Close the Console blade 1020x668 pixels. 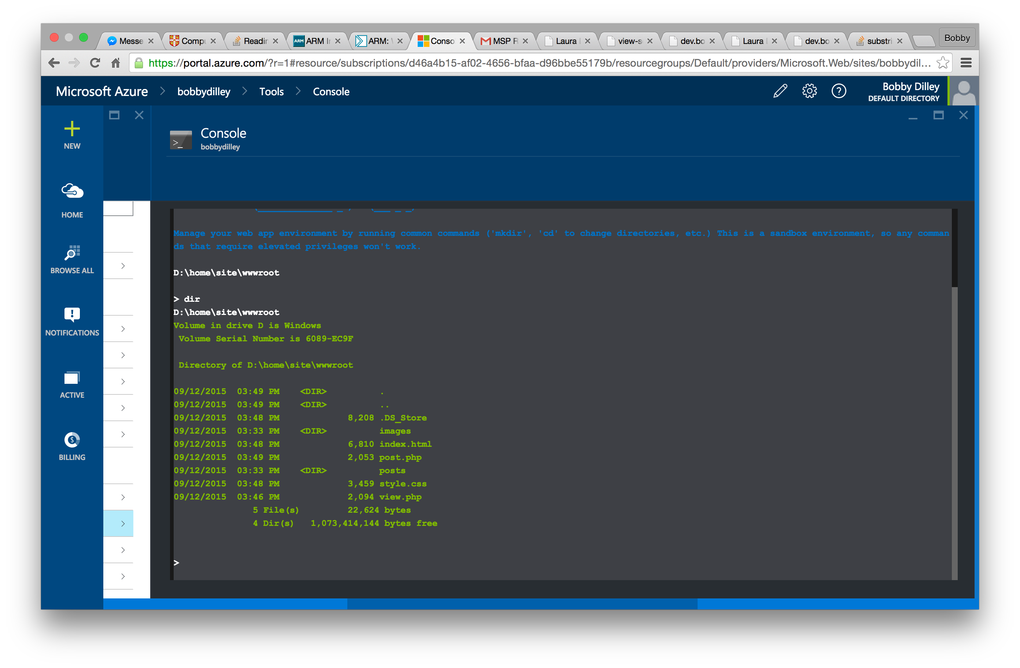click(x=964, y=115)
